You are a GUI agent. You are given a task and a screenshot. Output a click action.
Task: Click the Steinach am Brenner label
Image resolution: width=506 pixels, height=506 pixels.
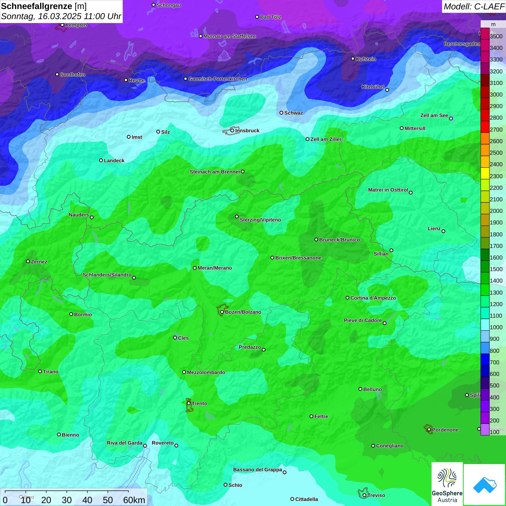(x=215, y=172)
